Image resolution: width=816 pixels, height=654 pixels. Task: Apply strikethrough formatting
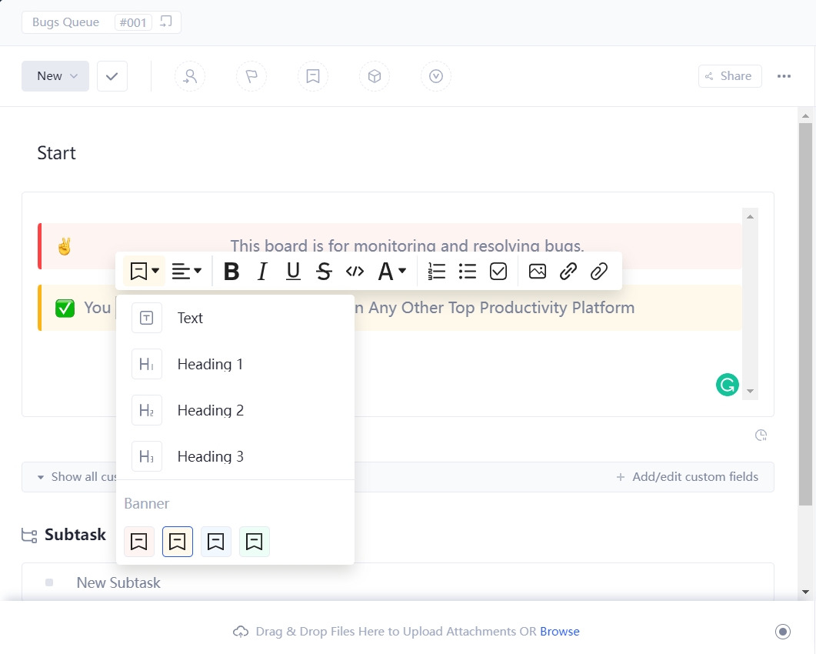(x=324, y=271)
